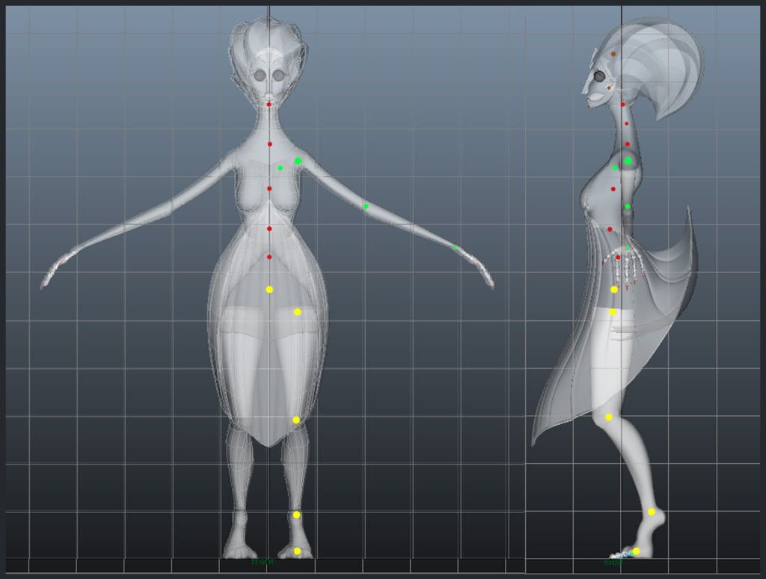Image resolution: width=766 pixels, height=579 pixels.
Task: Select the yellow knee marker in side view
Action: (609, 417)
